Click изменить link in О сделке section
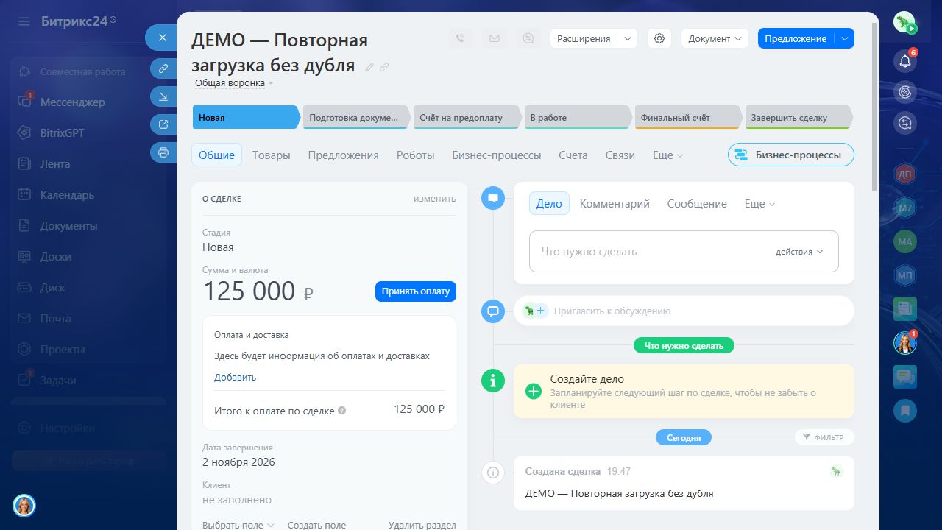 pos(434,199)
